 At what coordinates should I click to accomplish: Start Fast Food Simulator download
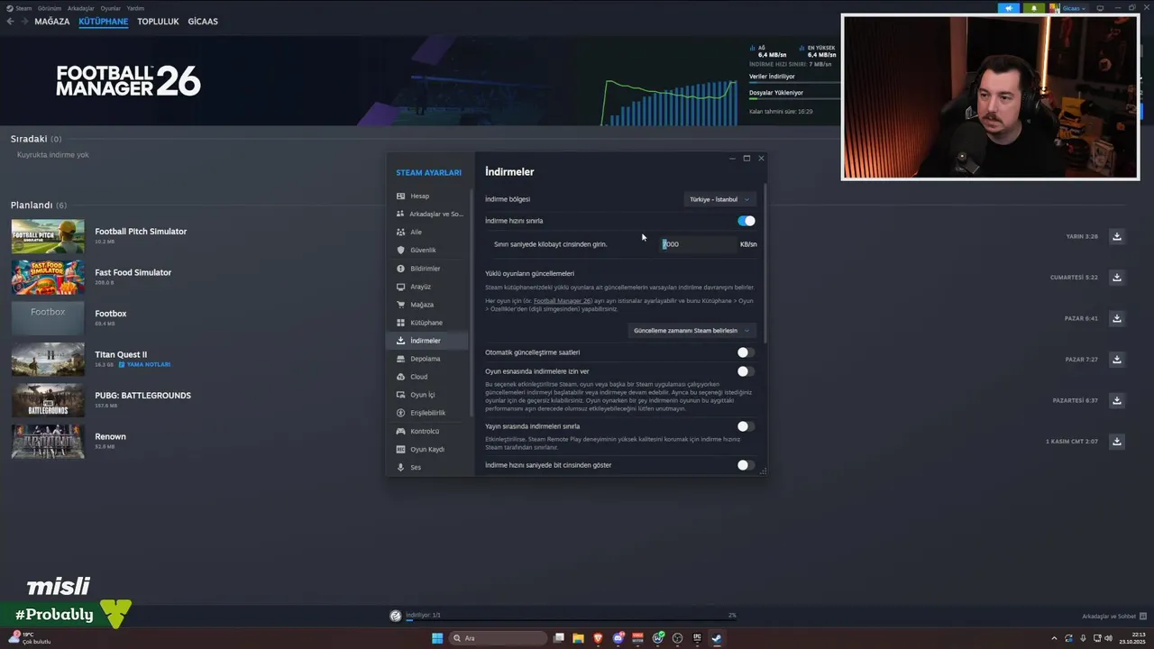1116,277
